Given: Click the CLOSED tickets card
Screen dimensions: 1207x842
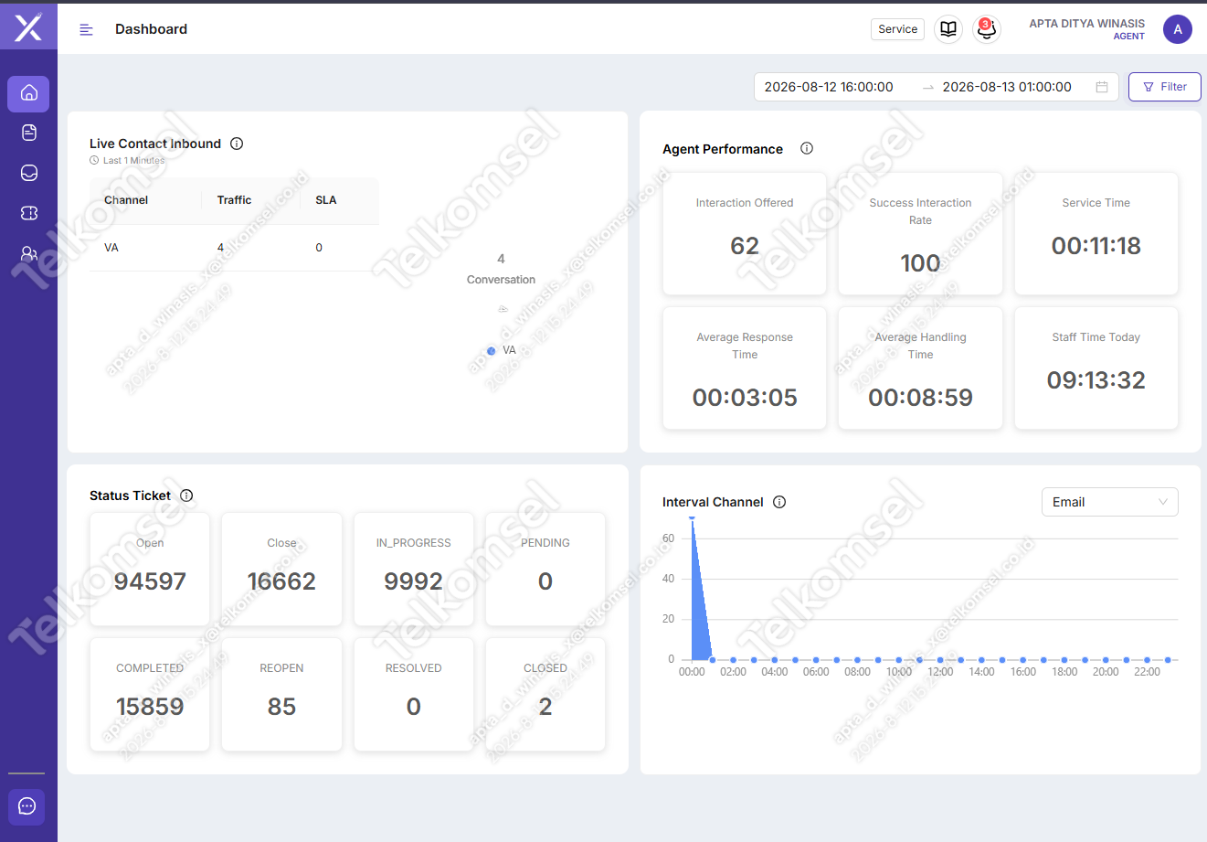Looking at the screenshot, I should pyautogui.click(x=545, y=694).
